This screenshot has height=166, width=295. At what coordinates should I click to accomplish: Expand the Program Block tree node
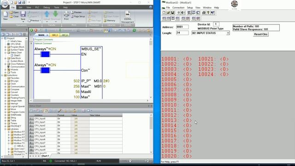pyautogui.click(x=6, y=47)
